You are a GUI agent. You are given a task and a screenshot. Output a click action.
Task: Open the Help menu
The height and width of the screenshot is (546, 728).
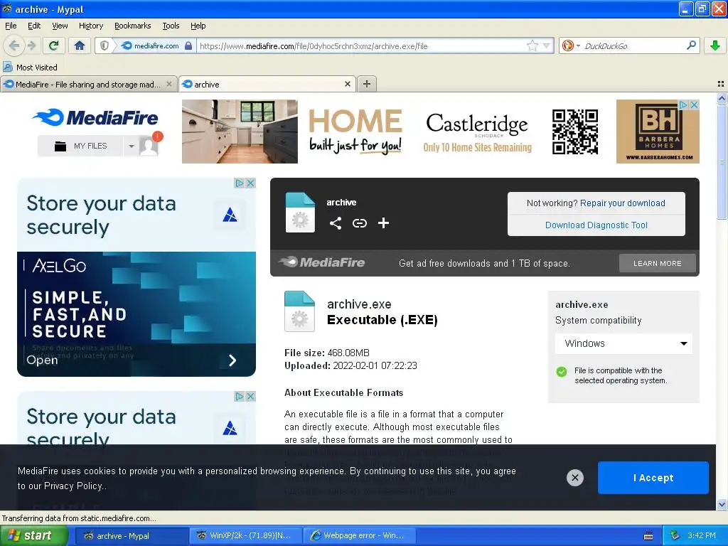tap(198, 26)
